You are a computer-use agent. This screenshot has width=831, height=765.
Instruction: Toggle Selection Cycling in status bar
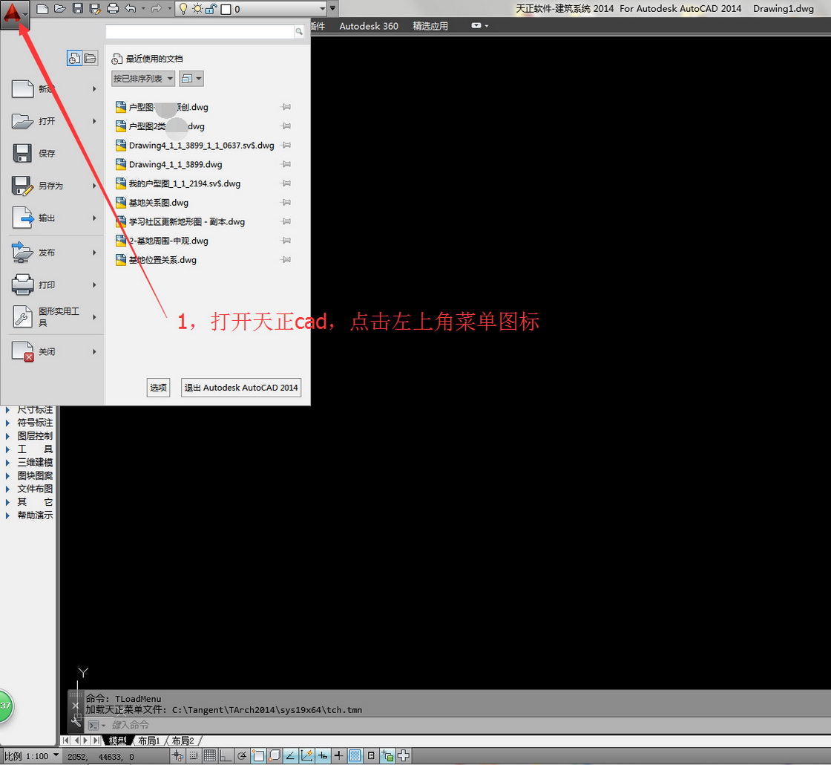tap(387, 755)
